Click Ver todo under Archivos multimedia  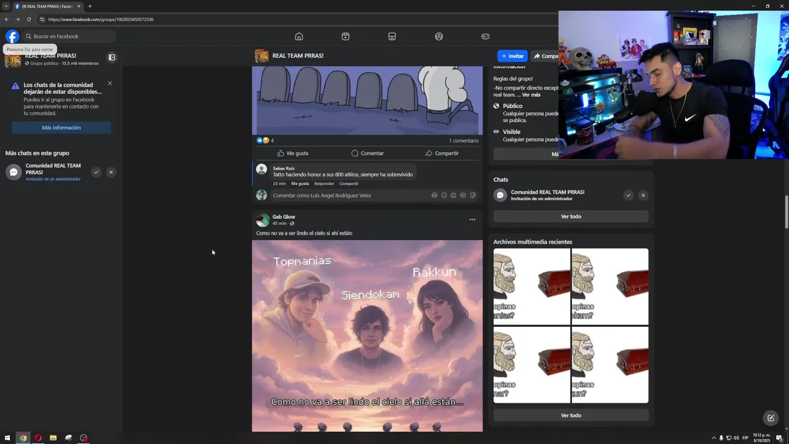coord(571,415)
